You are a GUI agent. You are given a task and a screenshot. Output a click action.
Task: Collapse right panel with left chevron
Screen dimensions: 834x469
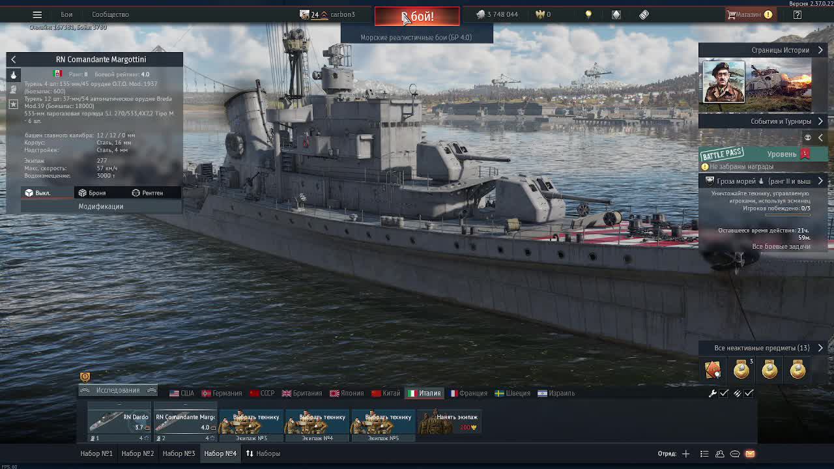820,137
